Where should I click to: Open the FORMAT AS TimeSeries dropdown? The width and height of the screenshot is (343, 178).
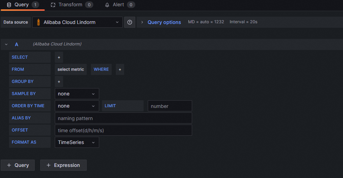(77, 142)
